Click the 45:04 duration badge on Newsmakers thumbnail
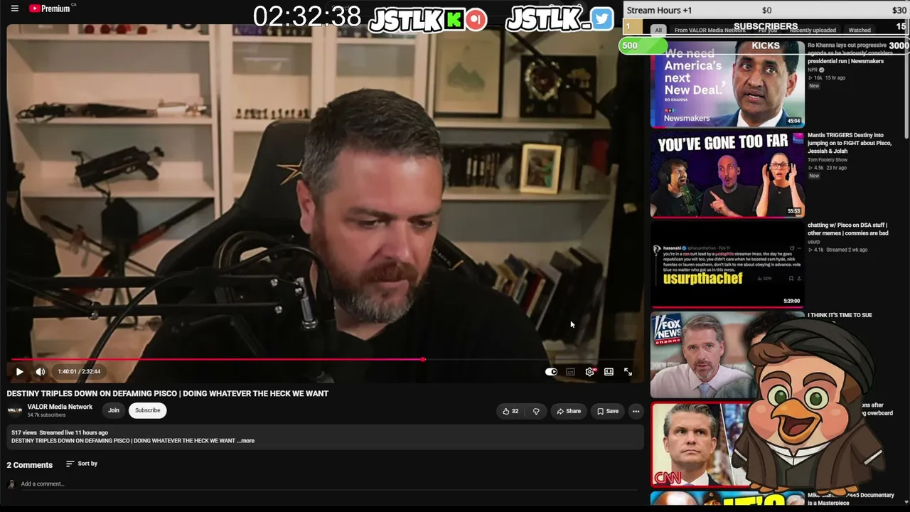 pos(793,121)
